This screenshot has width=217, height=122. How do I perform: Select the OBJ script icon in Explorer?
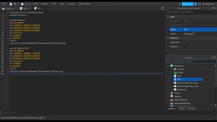pyautogui.click(x=175, y=76)
